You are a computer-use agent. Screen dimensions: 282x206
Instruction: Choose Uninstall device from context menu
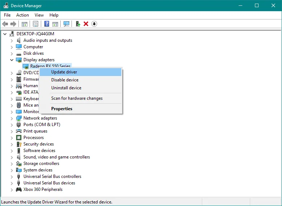(81, 88)
